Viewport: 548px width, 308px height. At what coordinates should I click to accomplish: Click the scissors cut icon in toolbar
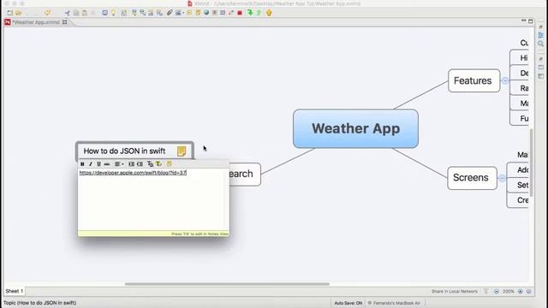(68, 13)
